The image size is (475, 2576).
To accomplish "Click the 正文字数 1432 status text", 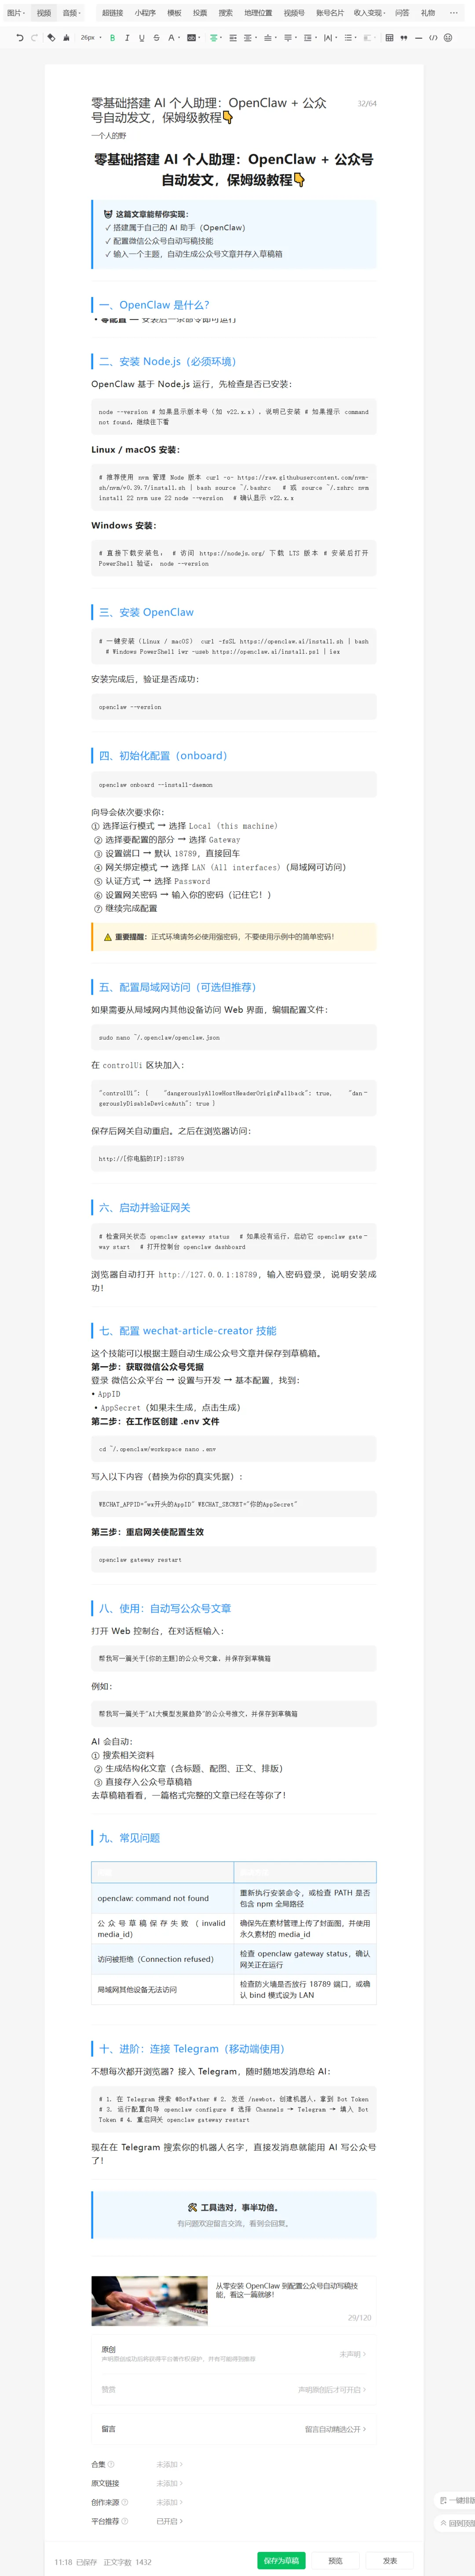I will click(128, 2561).
